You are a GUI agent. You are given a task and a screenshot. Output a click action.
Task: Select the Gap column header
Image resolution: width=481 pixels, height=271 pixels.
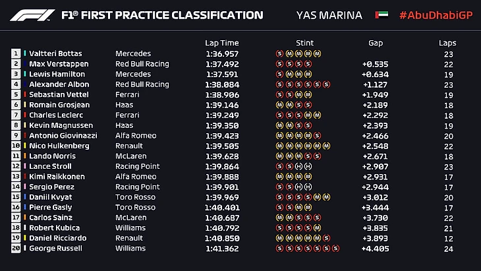point(376,43)
